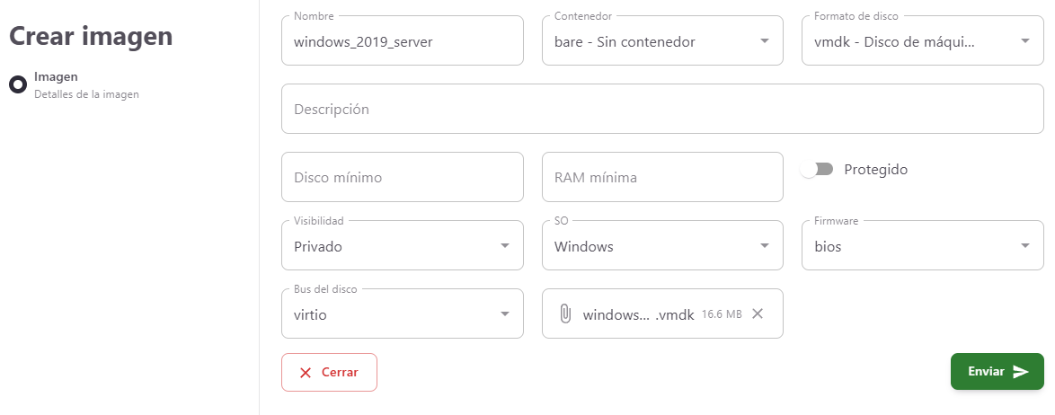Open the Visibilidad dropdown set to Privado
Viewport: 1055px width, 415px height.
(403, 245)
